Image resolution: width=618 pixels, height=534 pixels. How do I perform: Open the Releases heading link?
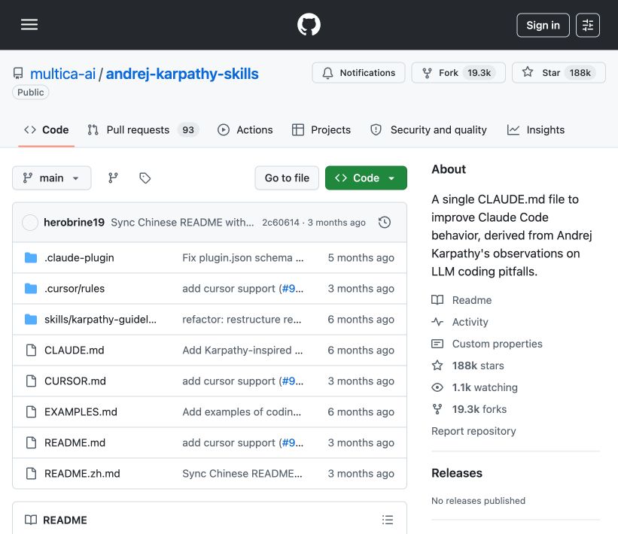(x=457, y=473)
